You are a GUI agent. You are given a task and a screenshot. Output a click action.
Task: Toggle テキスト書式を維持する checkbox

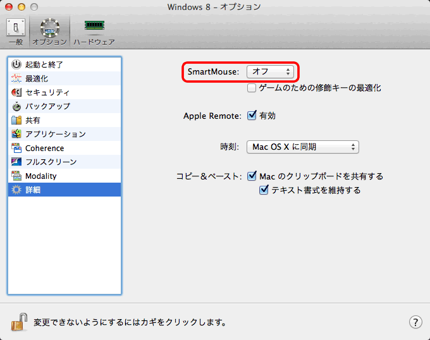click(264, 190)
